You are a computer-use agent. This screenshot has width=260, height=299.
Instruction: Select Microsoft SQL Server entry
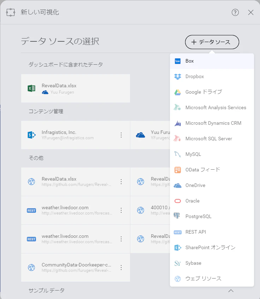coord(212,139)
